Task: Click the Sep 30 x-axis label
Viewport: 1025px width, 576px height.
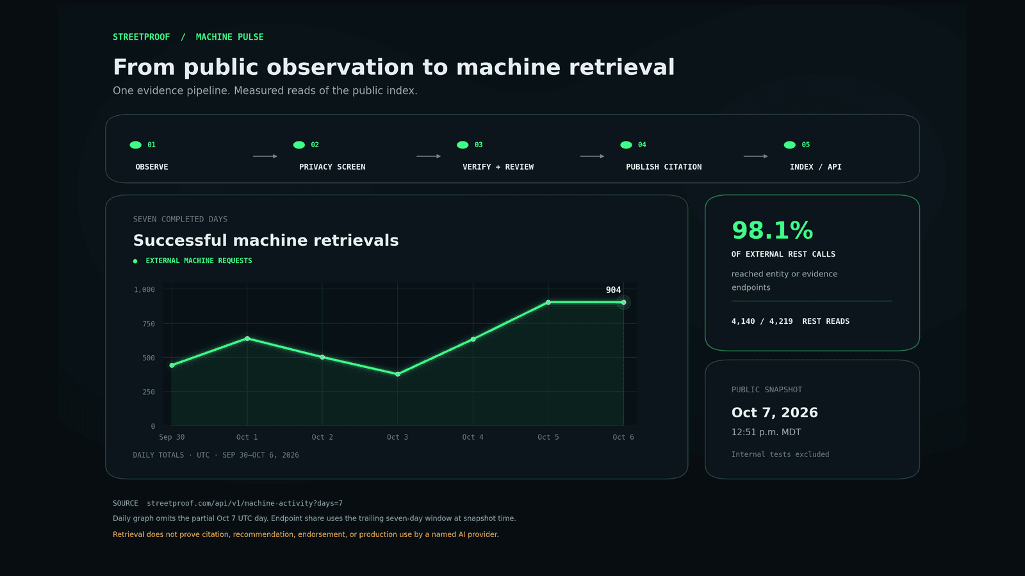Action: [x=172, y=437]
